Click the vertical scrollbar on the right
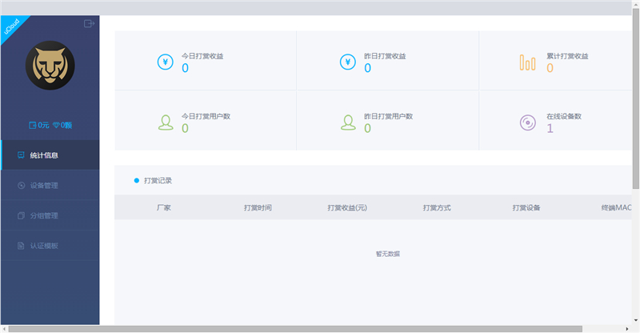This screenshot has width=640, height=333. (x=635, y=96)
